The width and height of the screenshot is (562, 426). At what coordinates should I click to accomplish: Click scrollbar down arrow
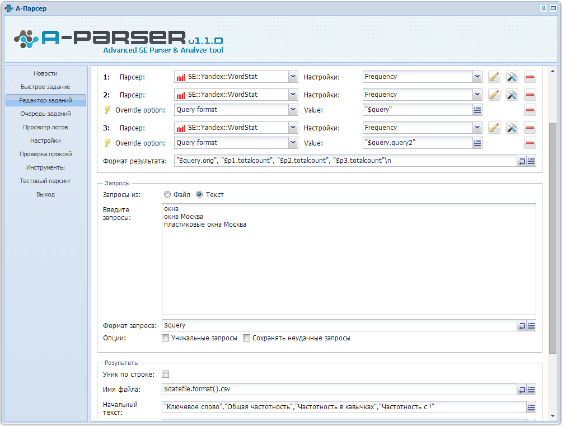click(x=552, y=416)
